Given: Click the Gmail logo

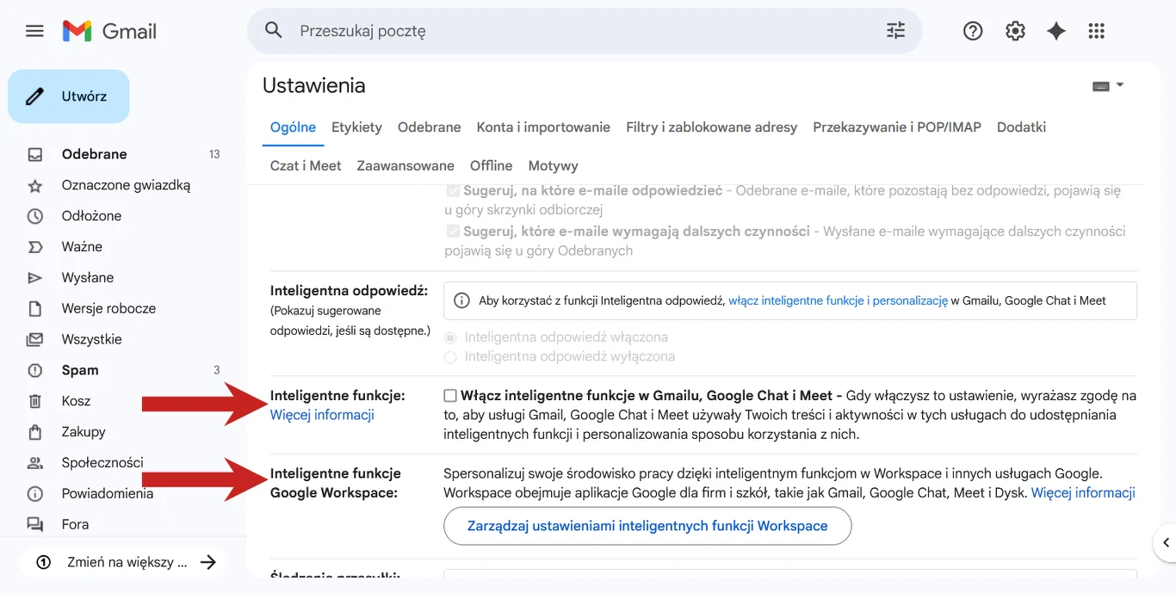Looking at the screenshot, I should point(109,31).
